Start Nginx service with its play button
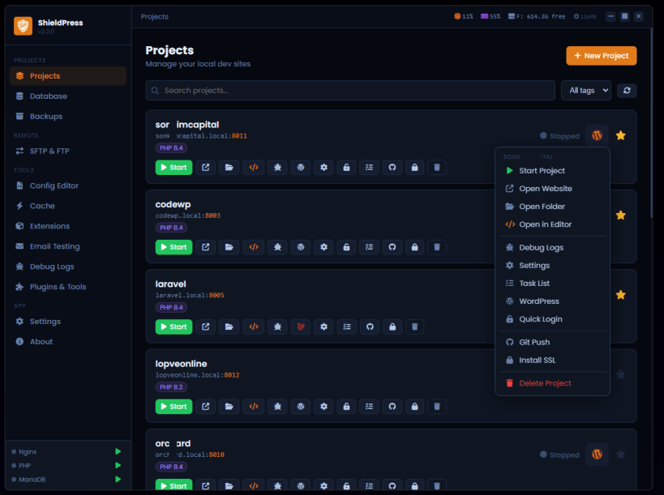The width and height of the screenshot is (664, 495). [x=118, y=451]
